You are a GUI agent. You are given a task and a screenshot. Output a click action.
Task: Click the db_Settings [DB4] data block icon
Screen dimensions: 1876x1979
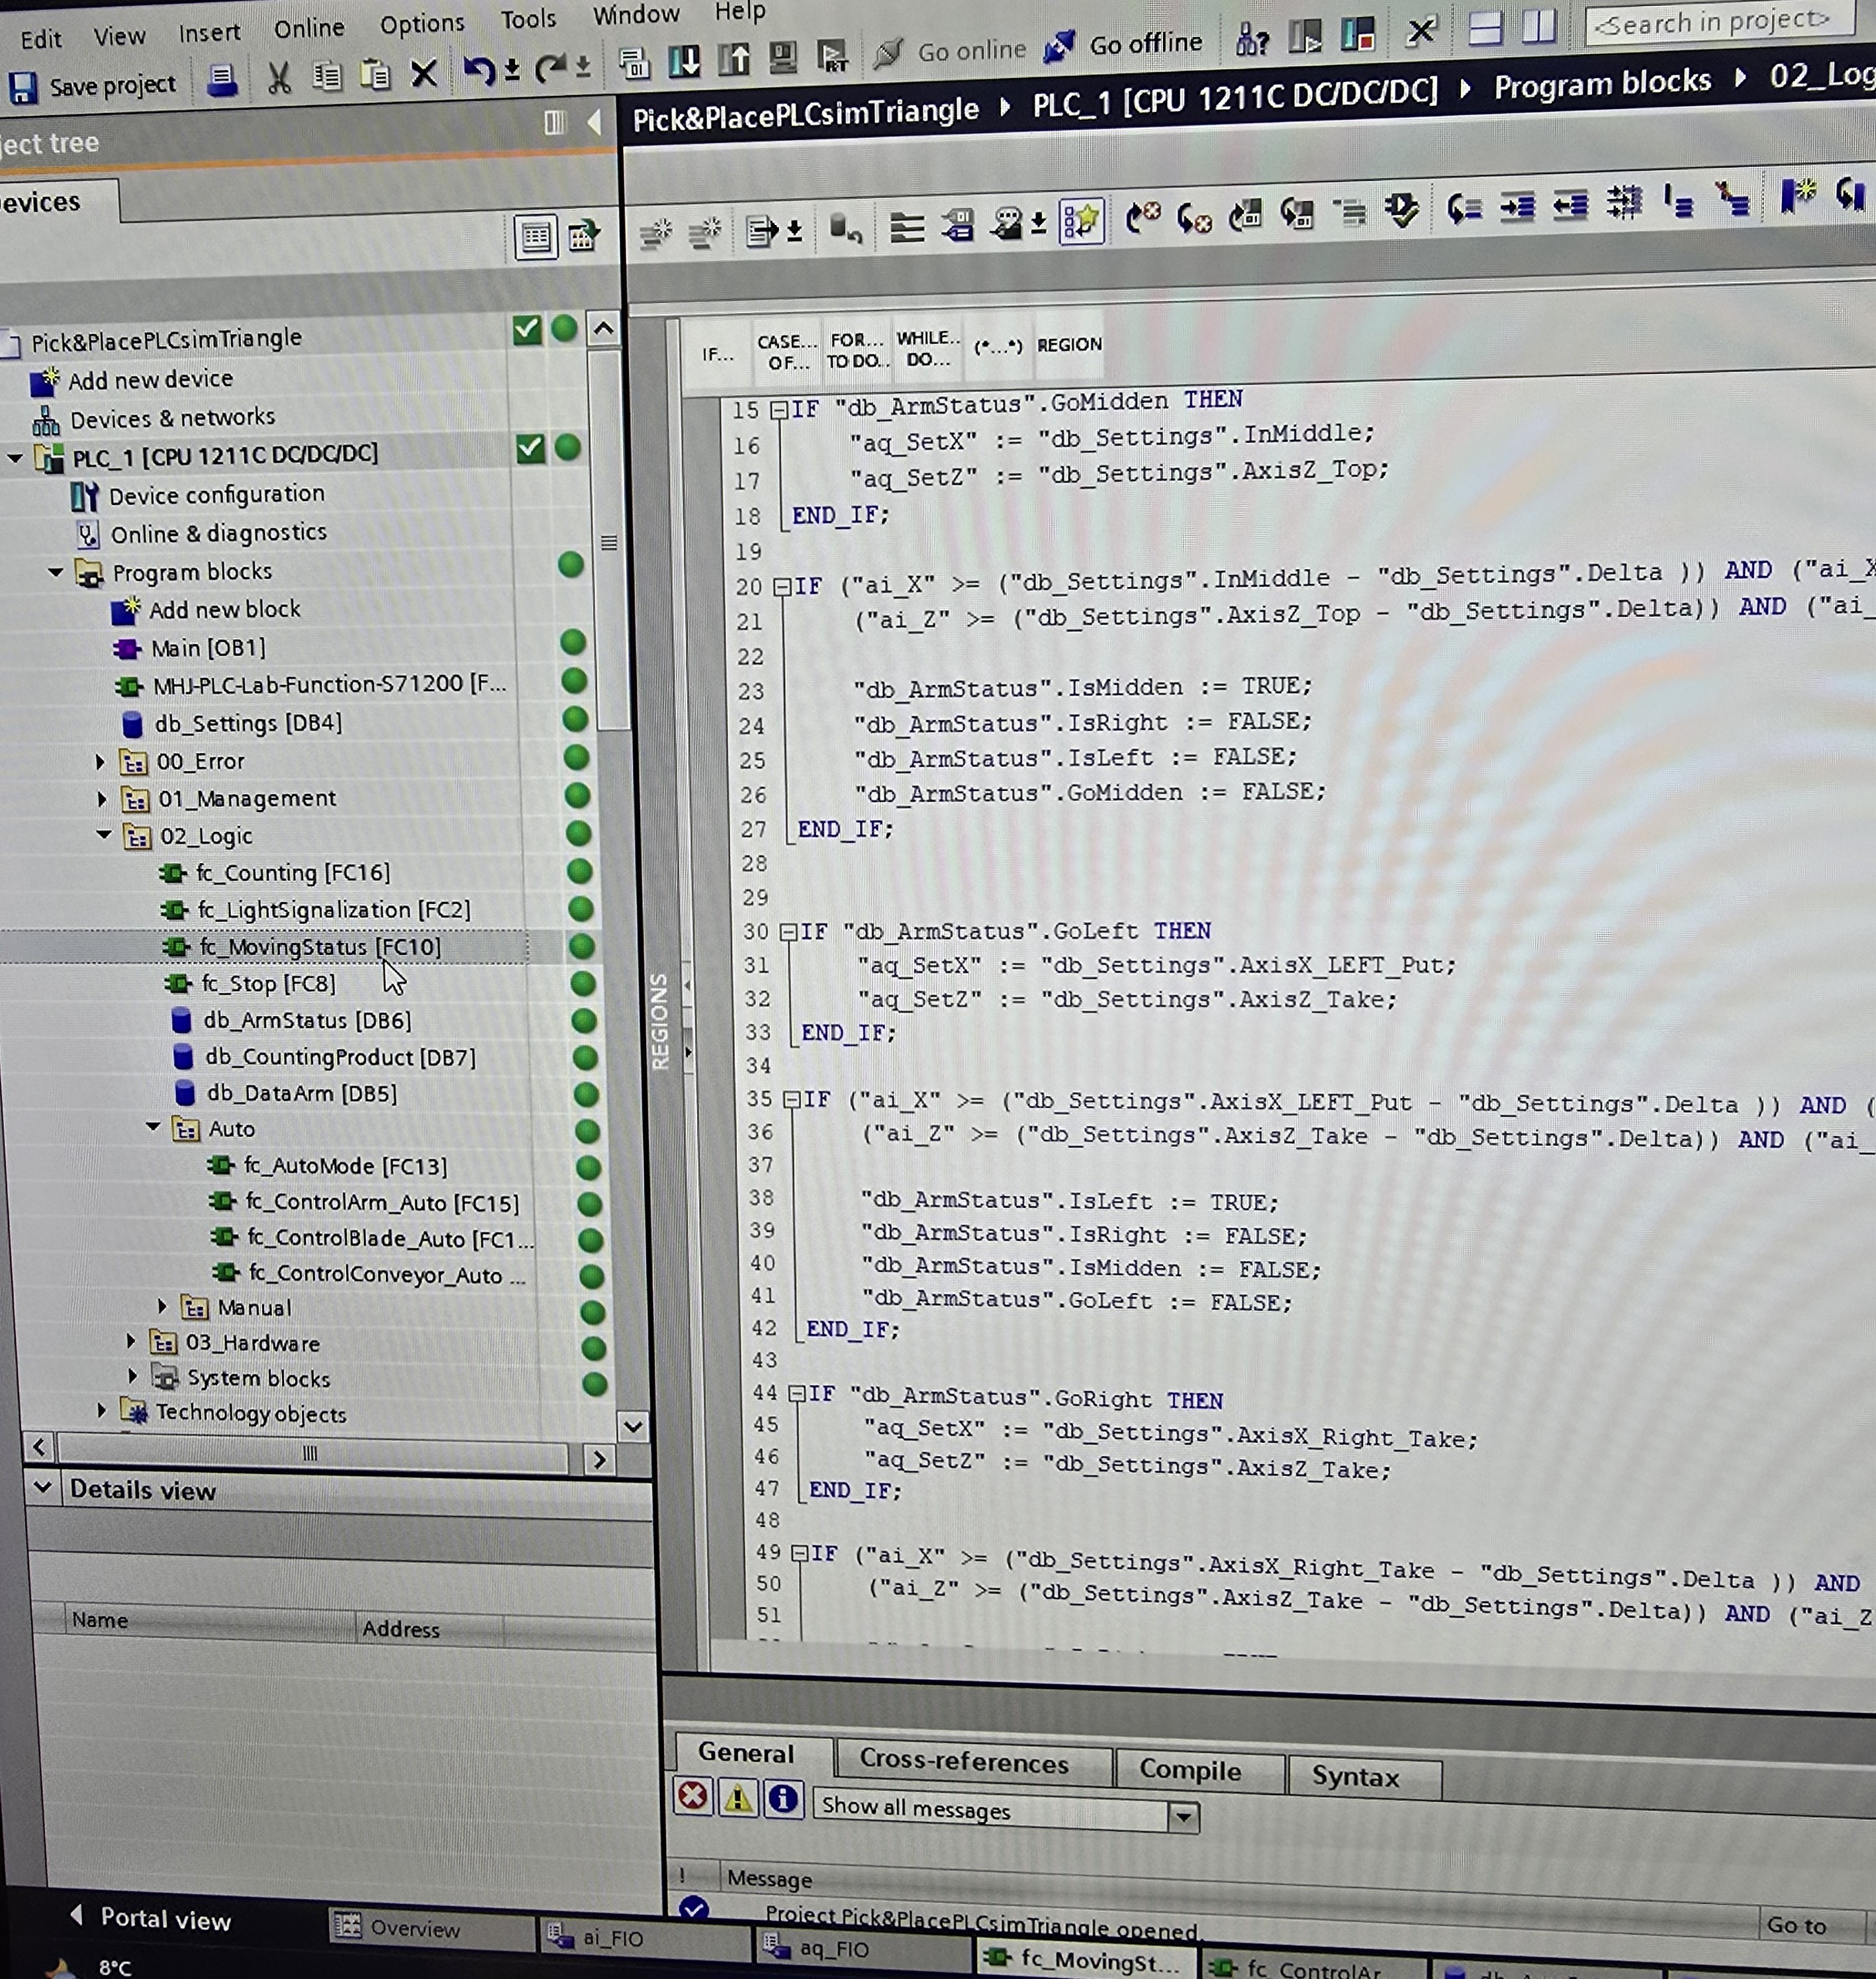131,724
